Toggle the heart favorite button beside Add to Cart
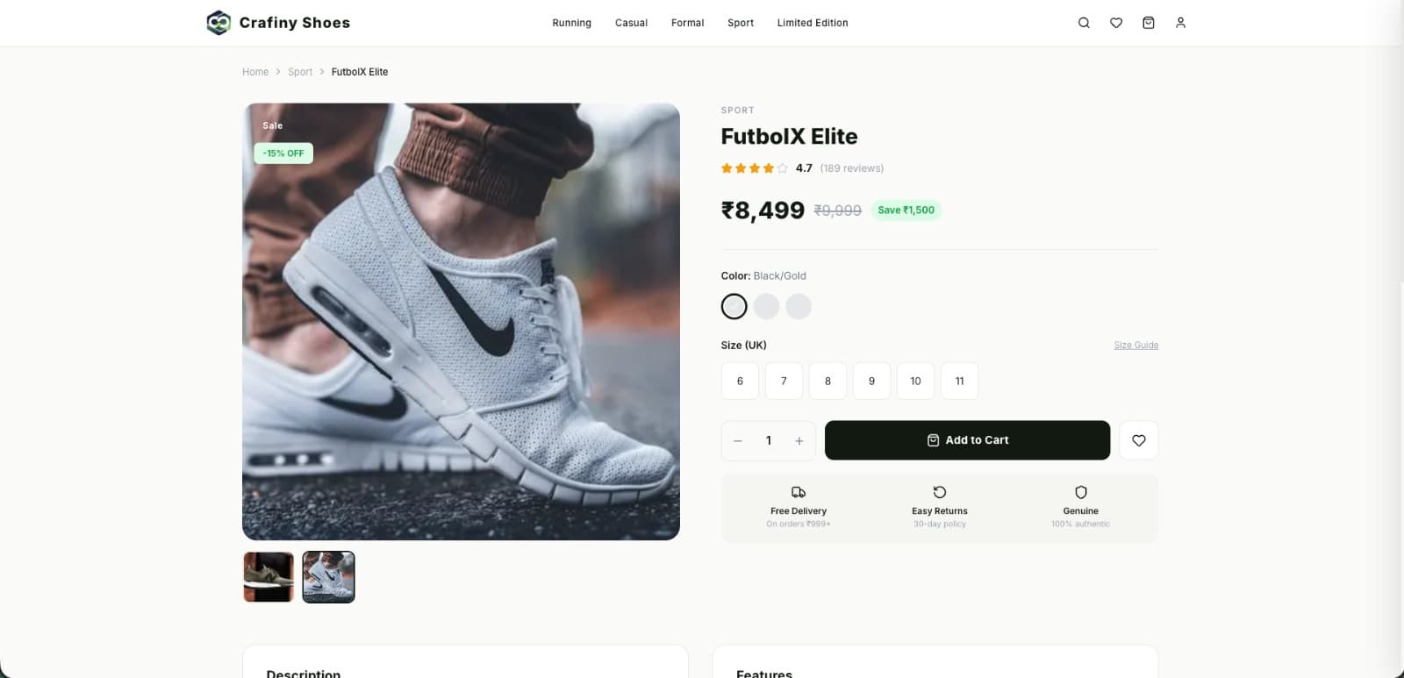1404x678 pixels. [1138, 440]
